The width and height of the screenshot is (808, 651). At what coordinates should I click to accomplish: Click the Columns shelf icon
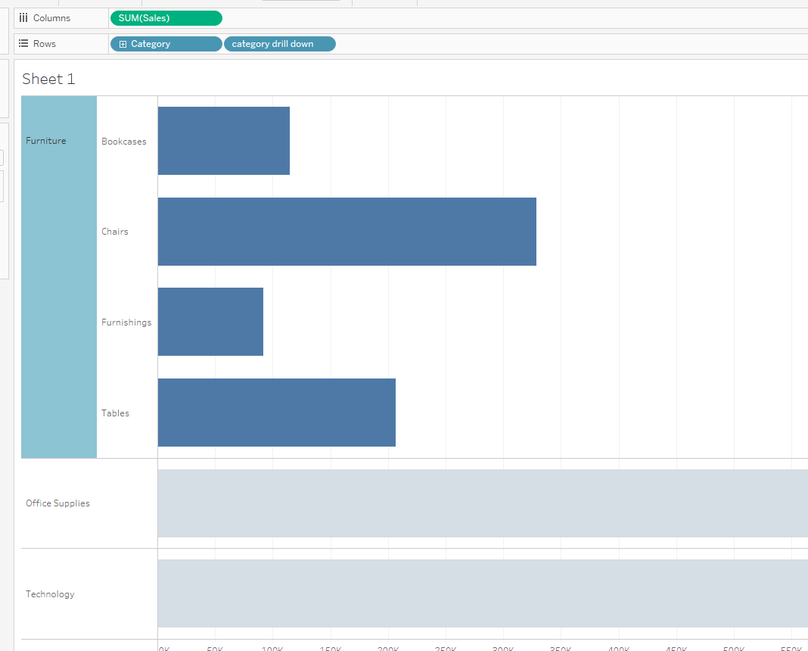click(x=23, y=18)
